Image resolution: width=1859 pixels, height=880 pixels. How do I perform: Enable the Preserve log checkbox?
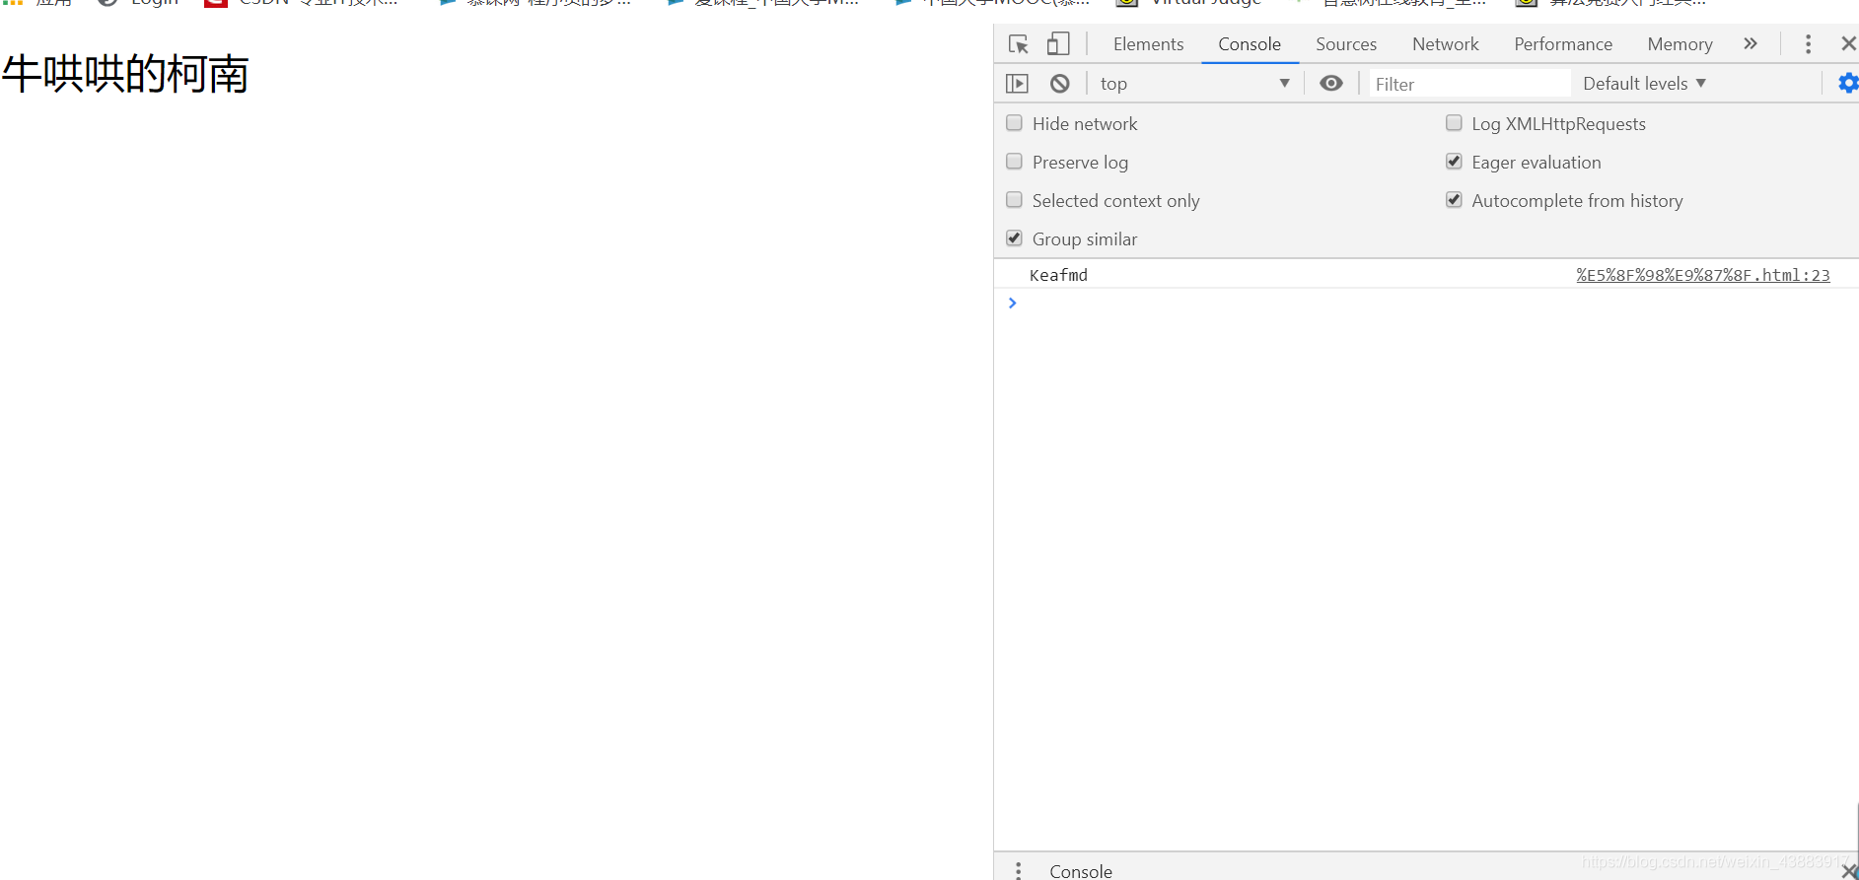1014,162
